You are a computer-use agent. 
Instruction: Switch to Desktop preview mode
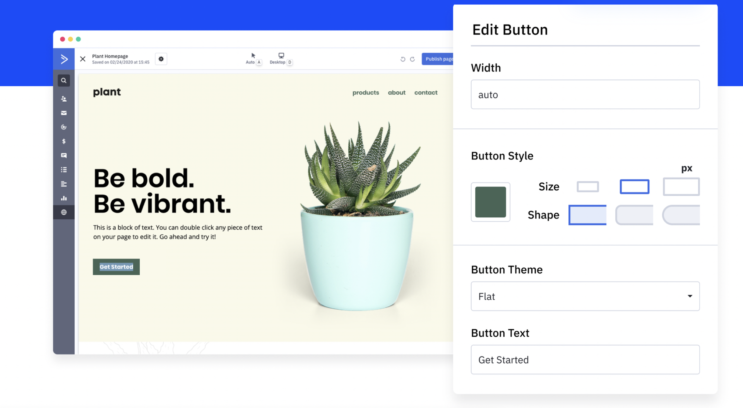click(281, 58)
